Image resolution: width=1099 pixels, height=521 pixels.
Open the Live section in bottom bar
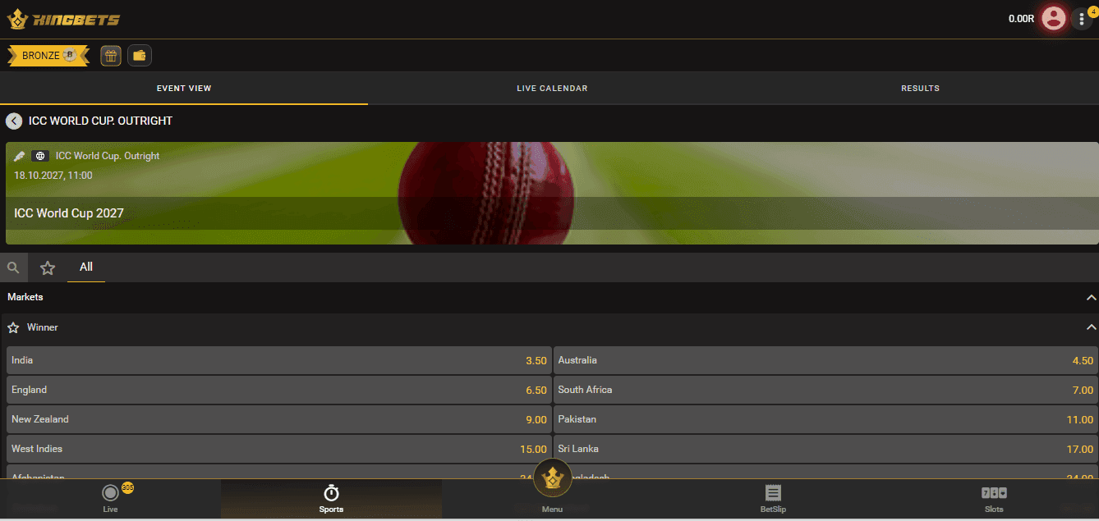pyautogui.click(x=110, y=498)
